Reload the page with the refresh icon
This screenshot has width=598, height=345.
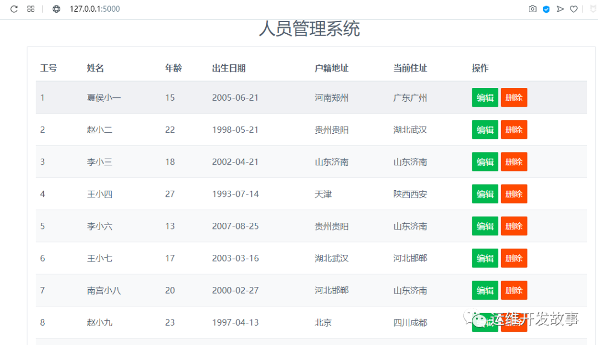click(14, 9)
